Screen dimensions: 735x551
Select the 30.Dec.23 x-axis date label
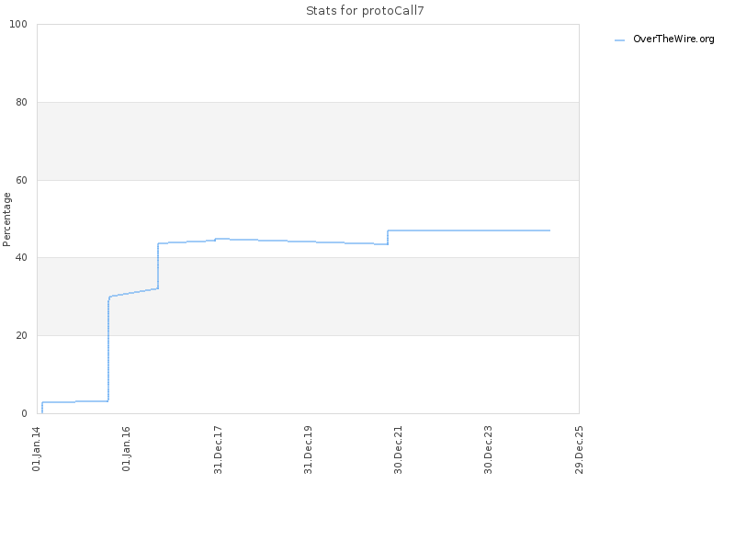[x=489, y=450]
